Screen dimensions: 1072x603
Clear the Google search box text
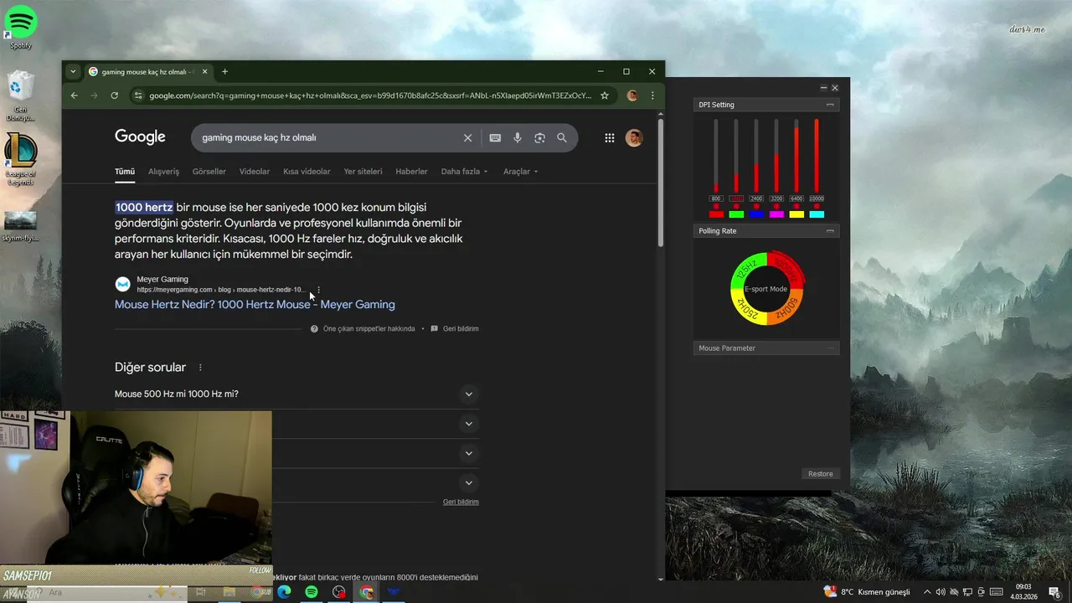tap(468, 138)
